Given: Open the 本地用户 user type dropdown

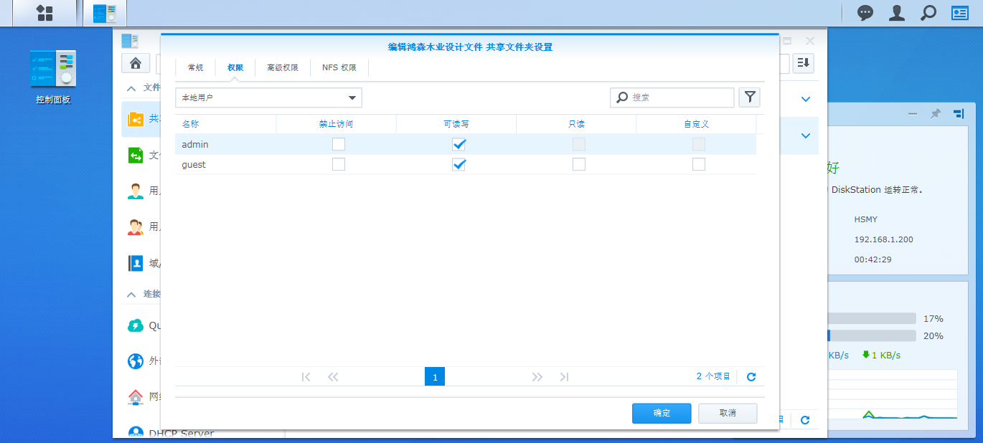Looking at the screenshot, I should point(268,97).
